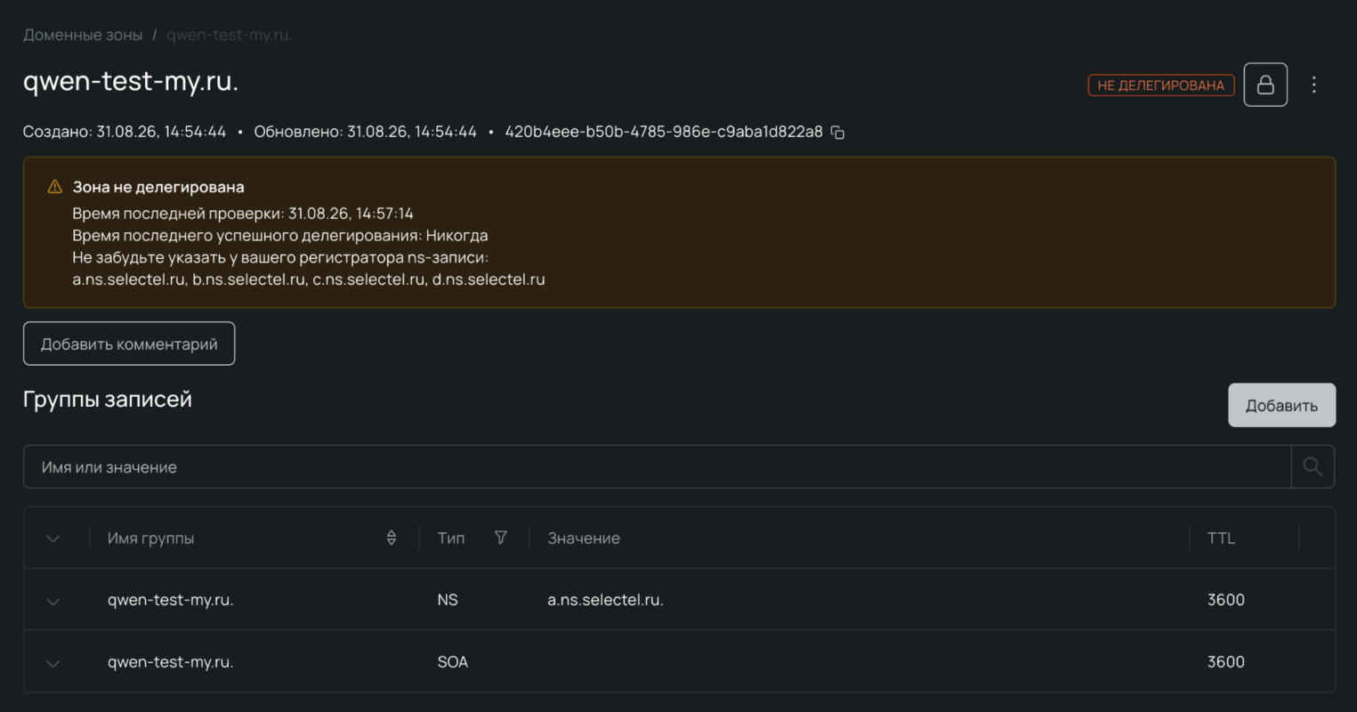Click the qwen-test-my.ru. name in the SOA row
Viewport: 1357px width, 712px height.
coord(171,662)
